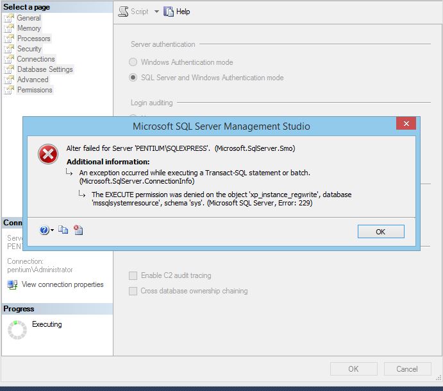Click the blue help icon in error dialog
The height and width of the screenshot is (391, 443).
pyautogui.click(x=44, y=230)
